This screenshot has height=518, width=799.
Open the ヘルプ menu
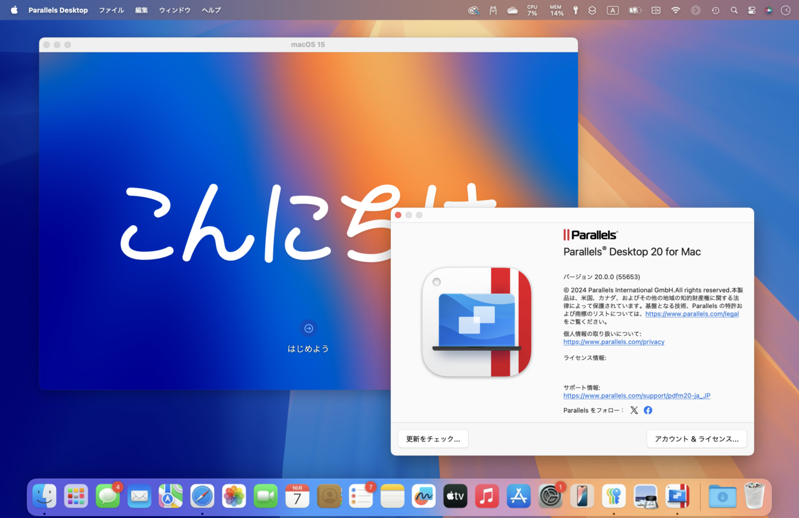tap(211, 10)
